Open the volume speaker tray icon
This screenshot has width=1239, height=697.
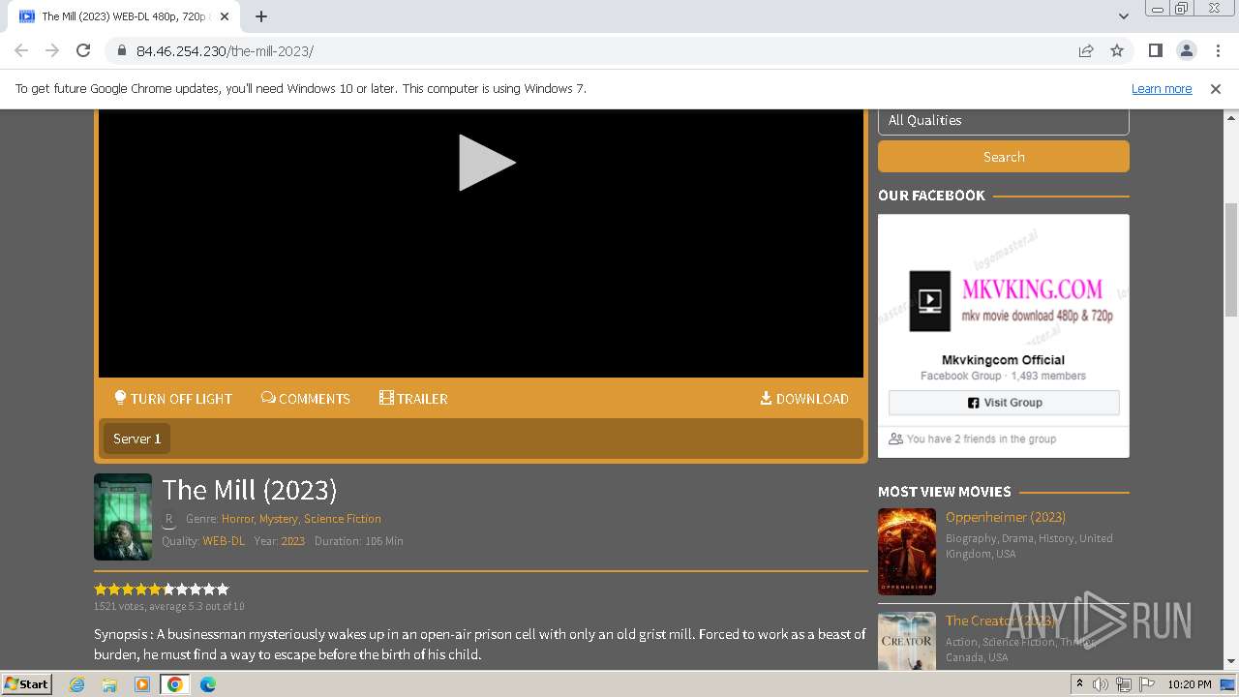1101,684
